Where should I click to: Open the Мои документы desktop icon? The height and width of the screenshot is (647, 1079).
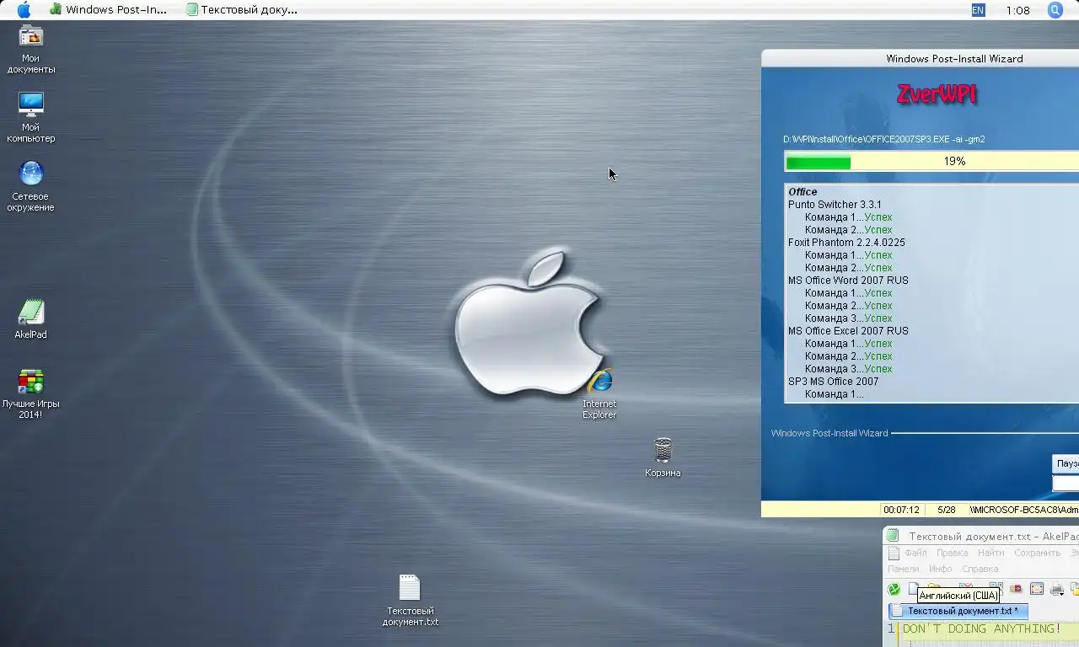[31, 50]
